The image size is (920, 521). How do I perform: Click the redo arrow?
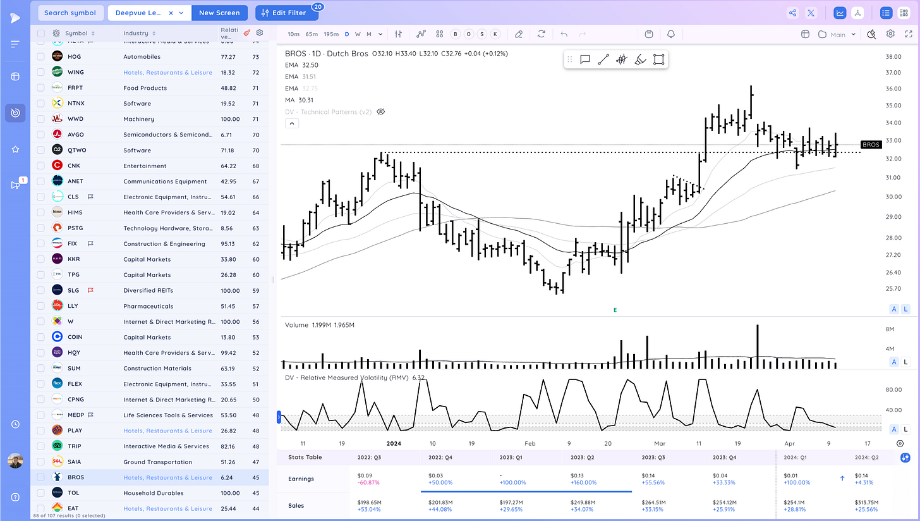point(583,34)
